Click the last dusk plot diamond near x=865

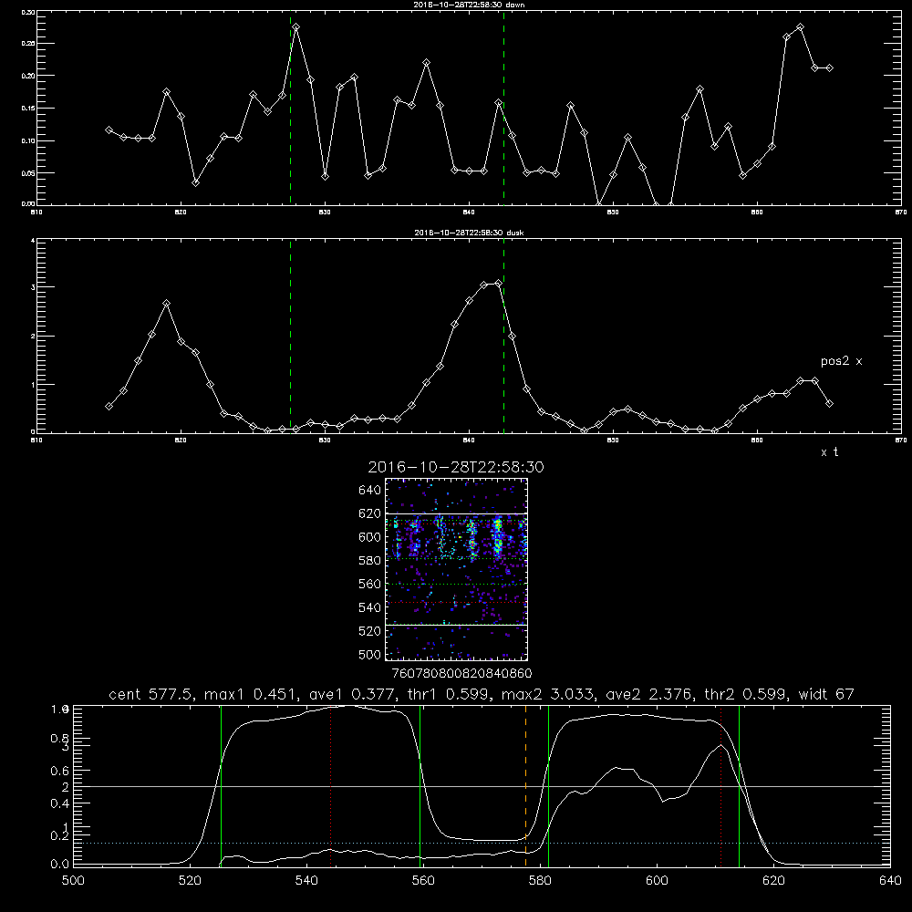click(x=829, y=404)
